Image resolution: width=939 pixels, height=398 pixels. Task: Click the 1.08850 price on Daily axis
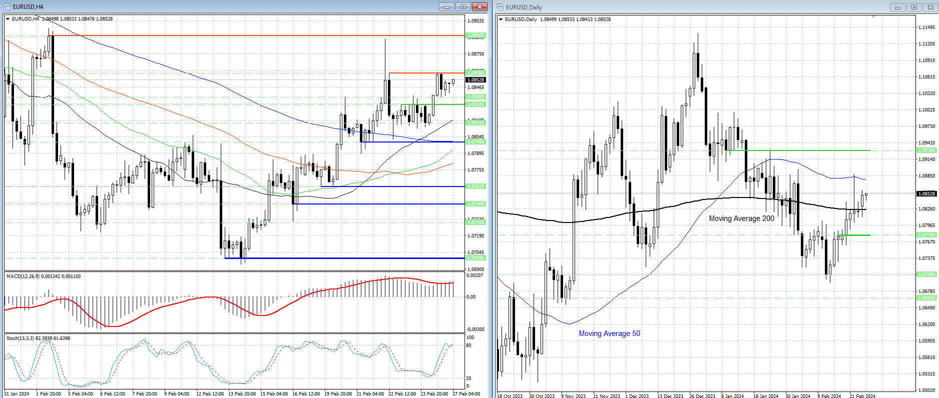(x=926, y=176)
